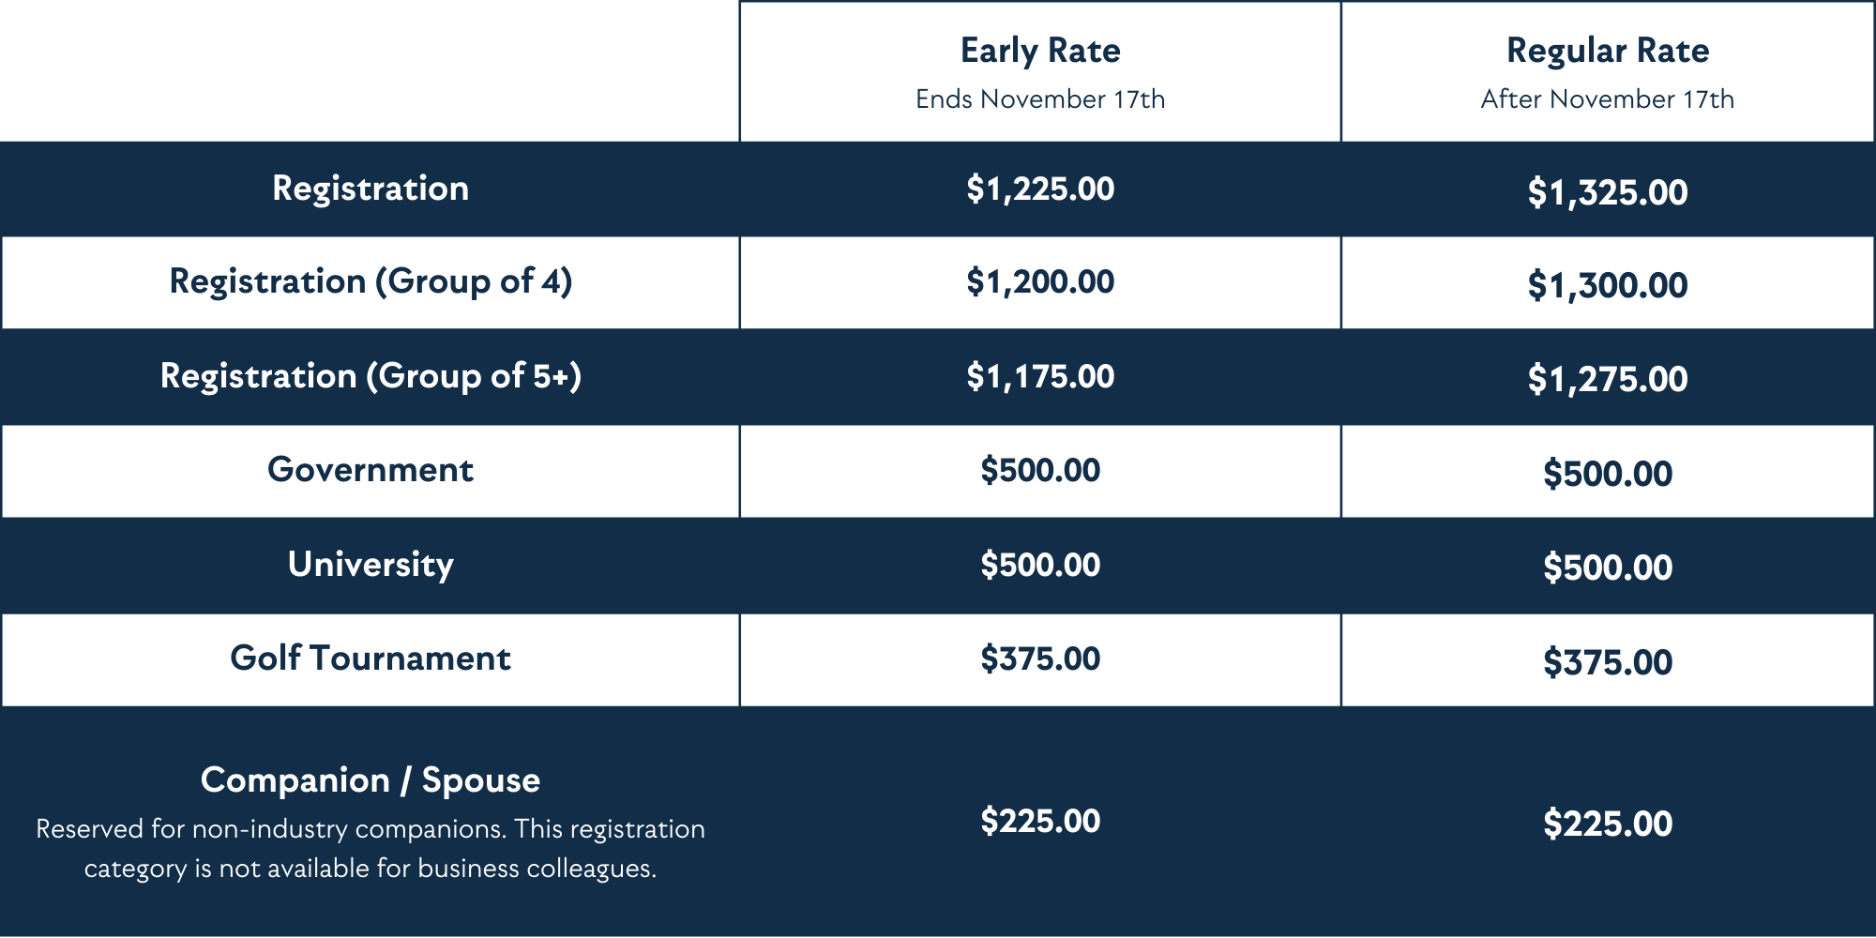Click the Regular Rate column header
This screenshot has height=938, width=1876.
(x=1608, y=51)
